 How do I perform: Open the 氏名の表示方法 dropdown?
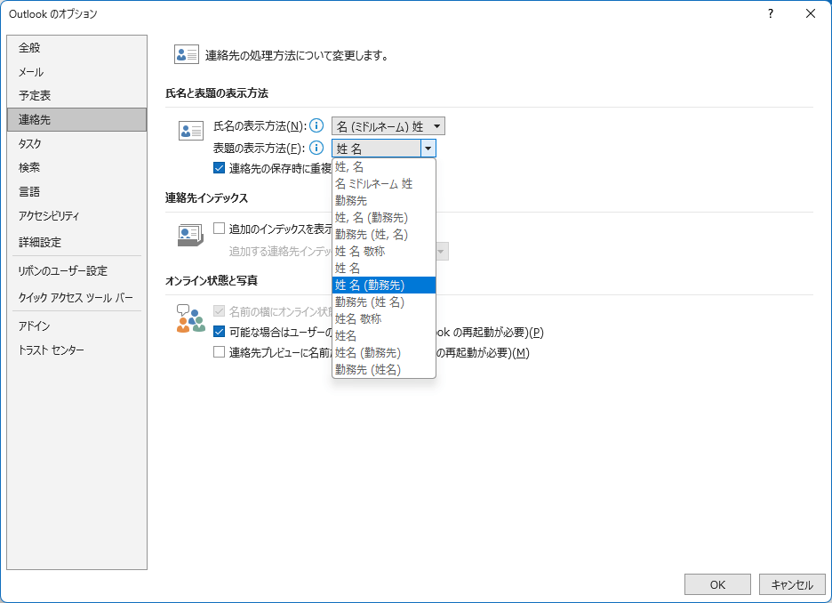click(x=388, y=126)
